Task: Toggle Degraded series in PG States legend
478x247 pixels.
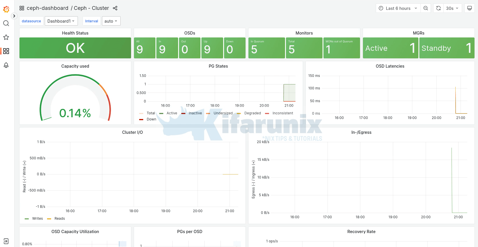Action: click(252, 113)
